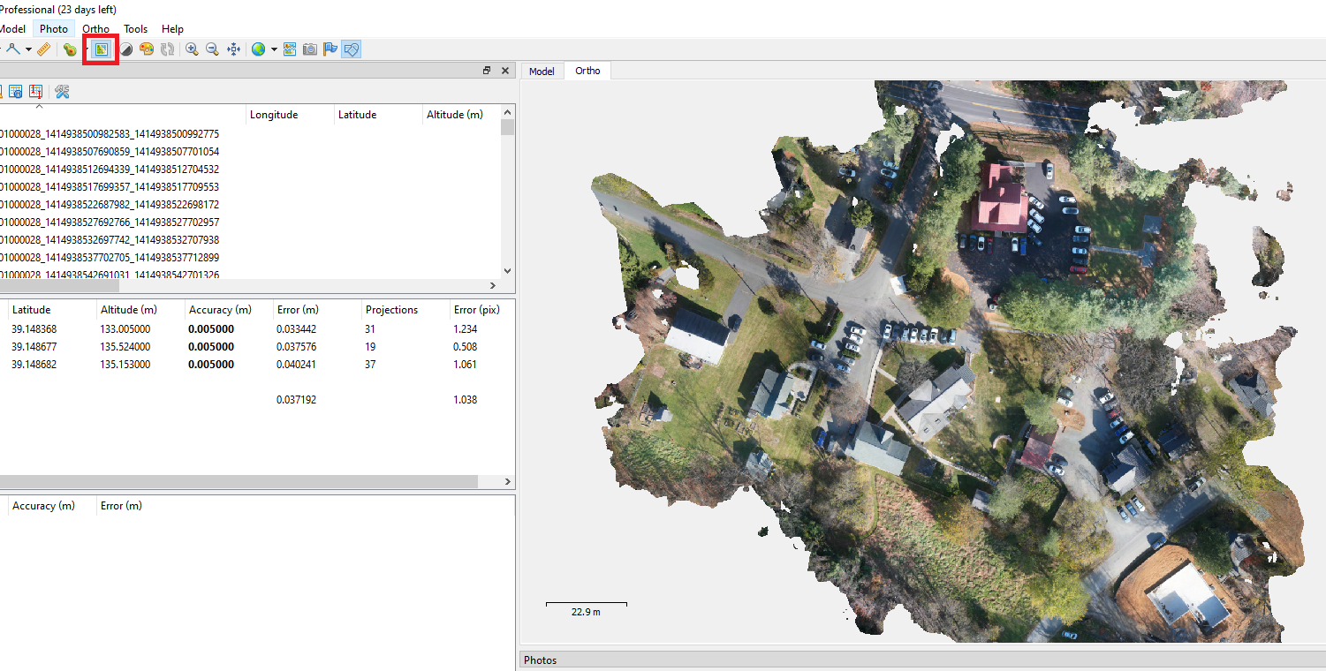The image size is (1326, 671).
Task: Select the ruler measurement tool
Action: (43, 49)
